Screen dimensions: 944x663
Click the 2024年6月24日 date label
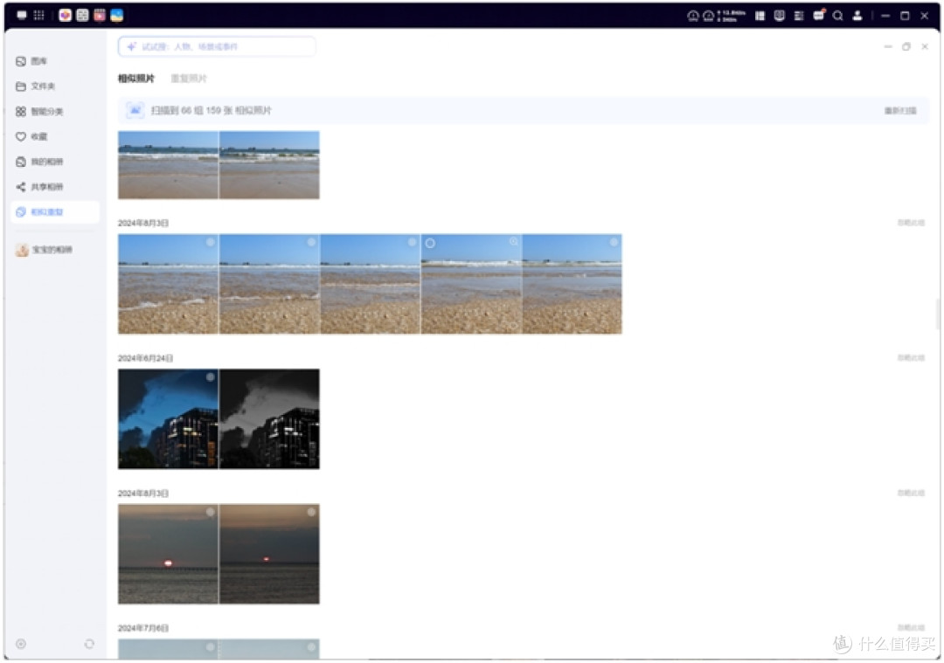[145, 358]
